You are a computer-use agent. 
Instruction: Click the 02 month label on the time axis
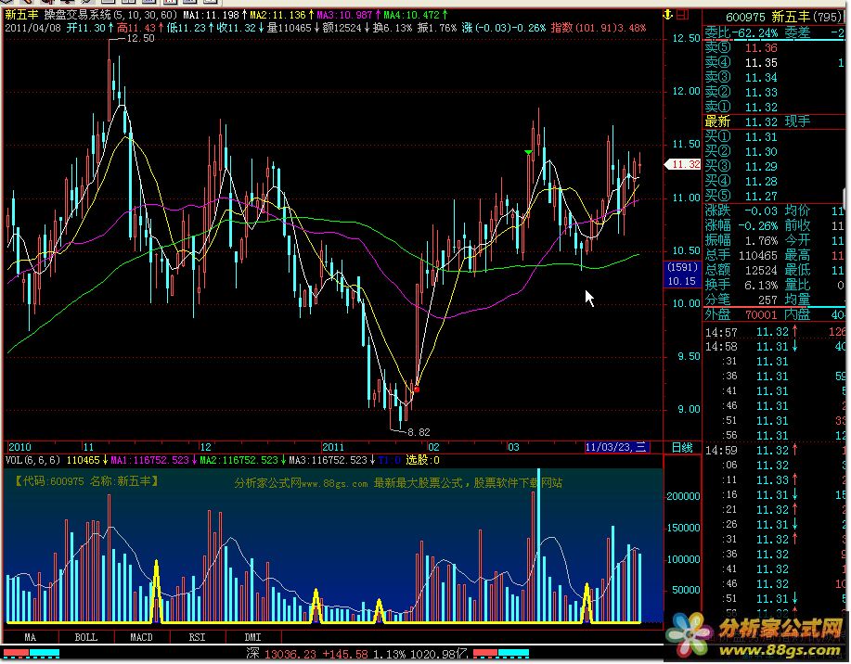point(433,447)
